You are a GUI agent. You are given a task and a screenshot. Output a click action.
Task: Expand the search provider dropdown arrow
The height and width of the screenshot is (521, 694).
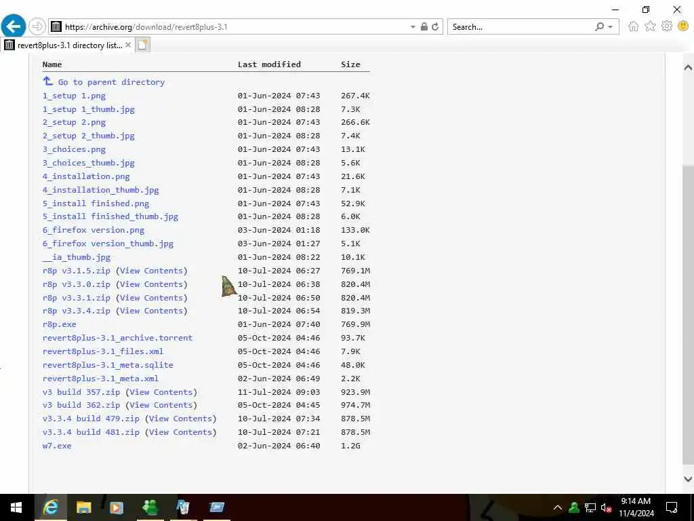tap(611, 27)
